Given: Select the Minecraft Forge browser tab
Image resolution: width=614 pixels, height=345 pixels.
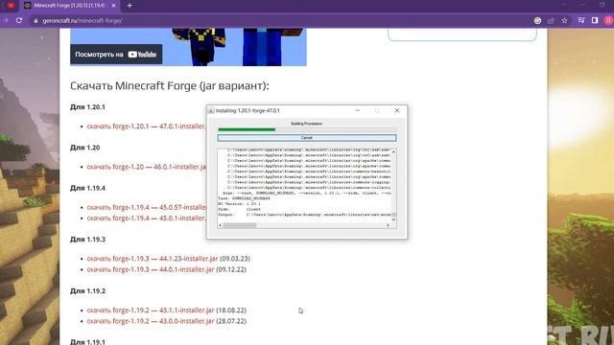Looking at the screenshot, I should 69,6.
